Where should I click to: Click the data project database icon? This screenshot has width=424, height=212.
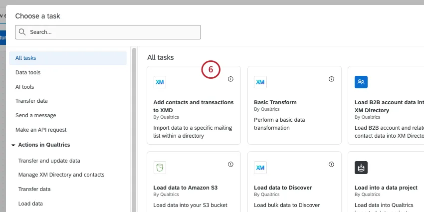(361, 168)
